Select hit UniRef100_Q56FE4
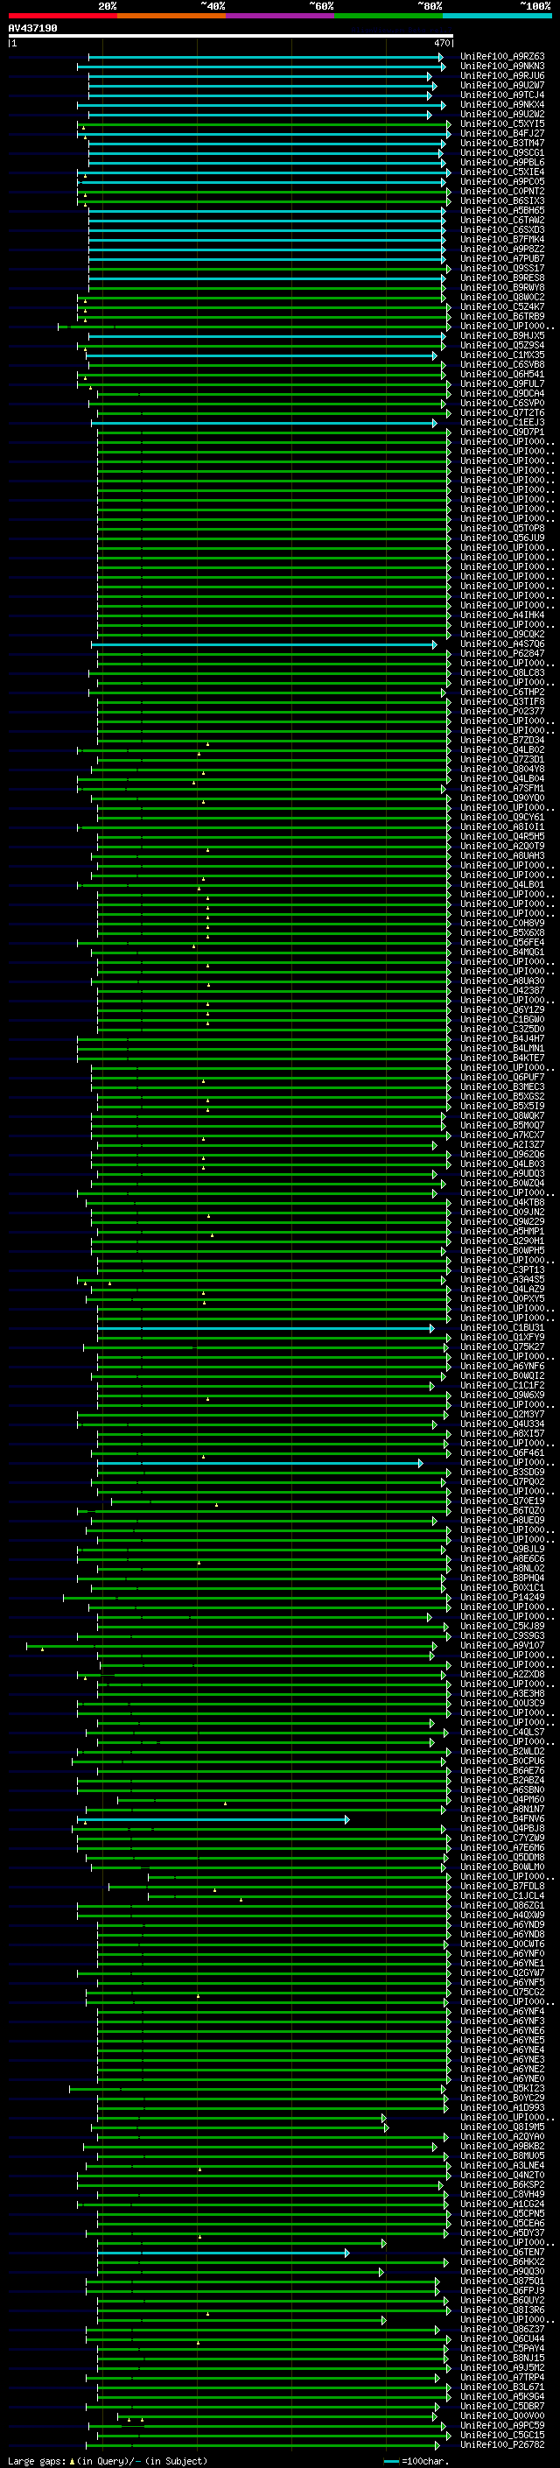560x2468 pixels. click(502, 943)
